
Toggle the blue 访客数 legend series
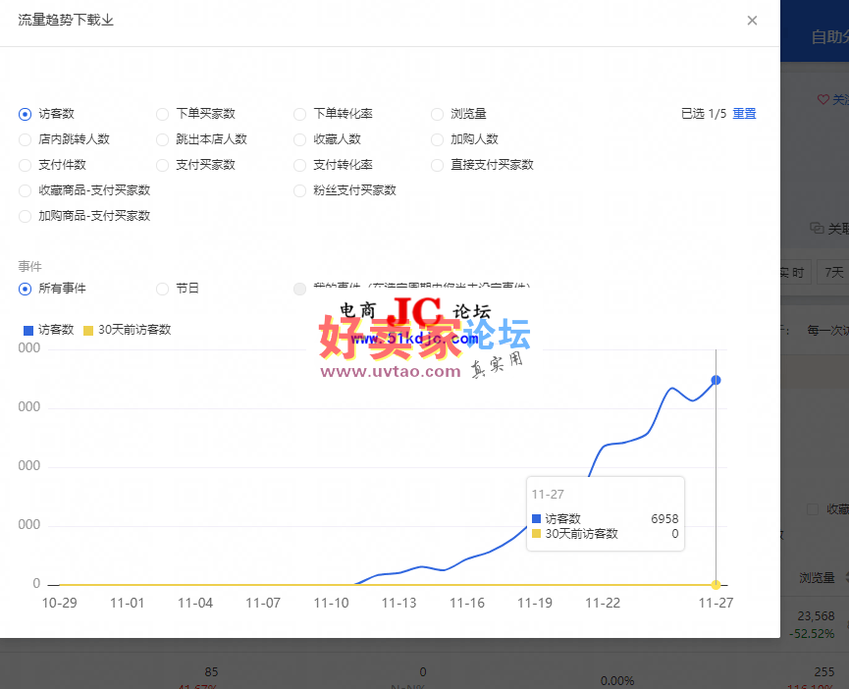click(48, 330)
